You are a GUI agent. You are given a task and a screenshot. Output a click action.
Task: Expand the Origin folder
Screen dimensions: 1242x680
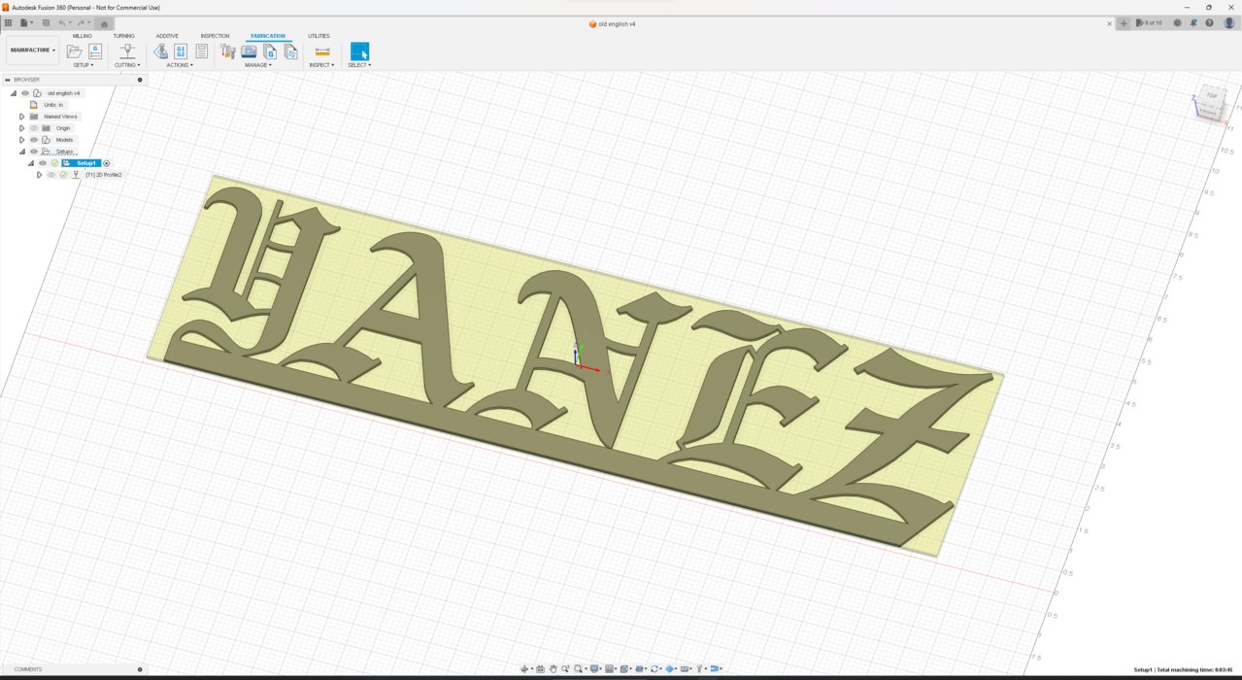coord(21,128)
